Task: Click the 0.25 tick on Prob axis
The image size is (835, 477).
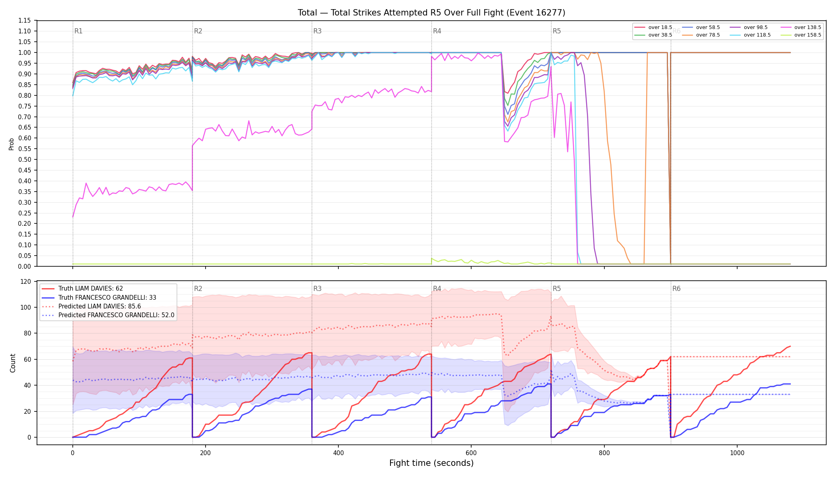Action: tap(24, 213)
